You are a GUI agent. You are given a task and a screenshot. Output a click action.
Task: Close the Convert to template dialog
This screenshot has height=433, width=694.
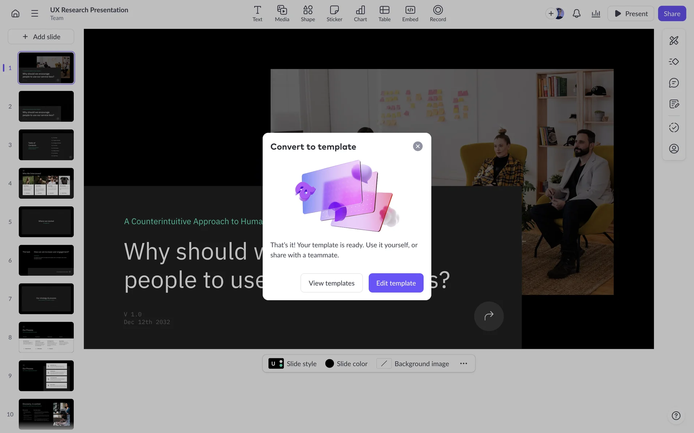(x=417, y=146)
